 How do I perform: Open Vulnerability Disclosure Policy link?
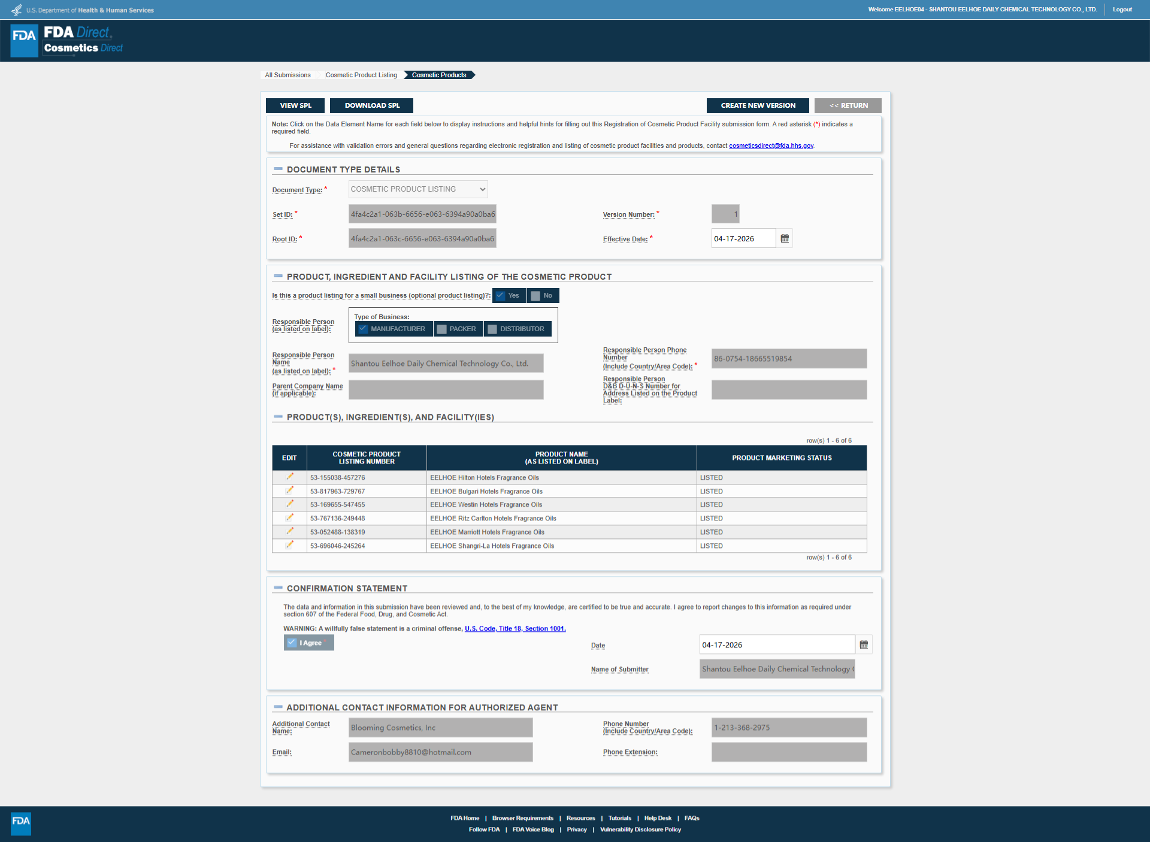tap(640, 829)
